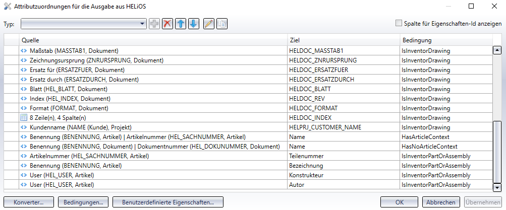The width and height of the screenshot is (506, 210).
Task: Click attribute icon of Ersatz für row
Action: (24, 70)
